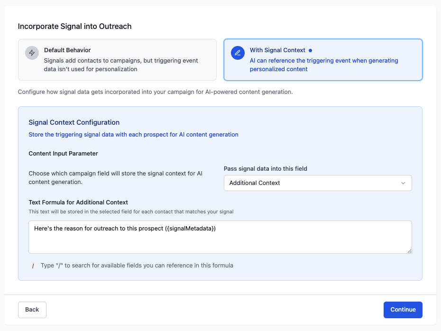Click the lightning bolt icon in Default Behavior
441x331 pixels.
[x=32, y=53]
